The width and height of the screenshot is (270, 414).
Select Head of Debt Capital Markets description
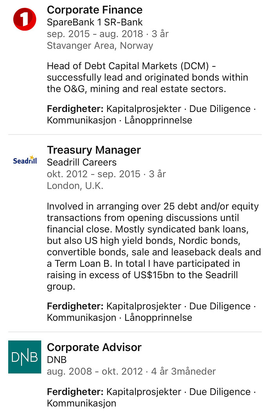(x=148, y=77)
